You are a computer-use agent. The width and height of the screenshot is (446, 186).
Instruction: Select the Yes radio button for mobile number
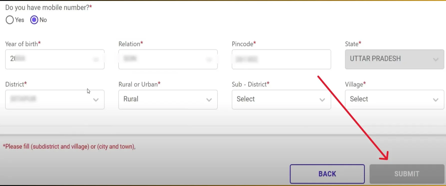[10, 20]
